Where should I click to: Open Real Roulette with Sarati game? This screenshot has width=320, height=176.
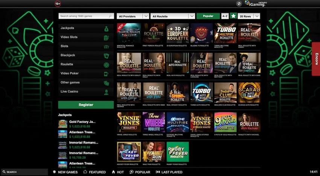click(249, 33)
